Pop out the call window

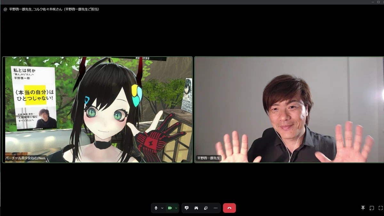click(x=372, y=208)
